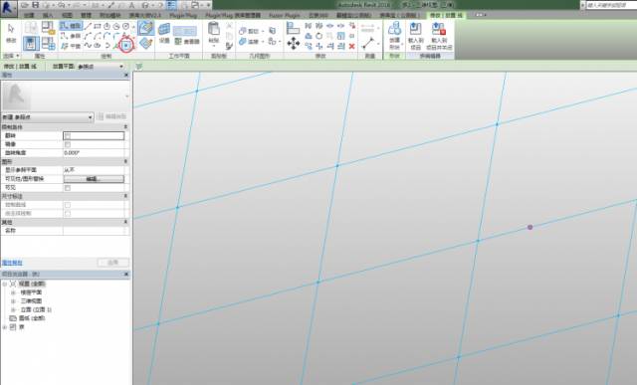This screenshot has height=385, width=637.
Task: Open the Revit application menu button
Action: click(x=9, y=8)
